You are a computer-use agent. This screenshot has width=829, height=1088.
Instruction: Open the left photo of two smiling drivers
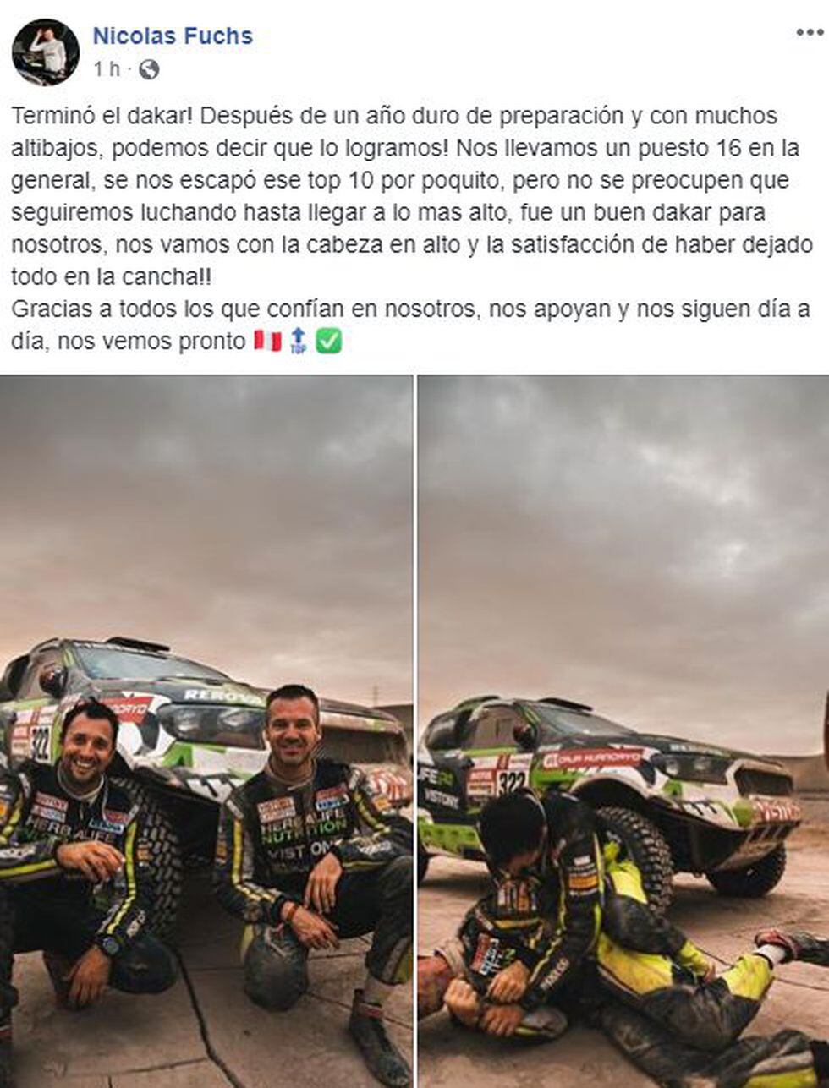click(x=206, y=731)
